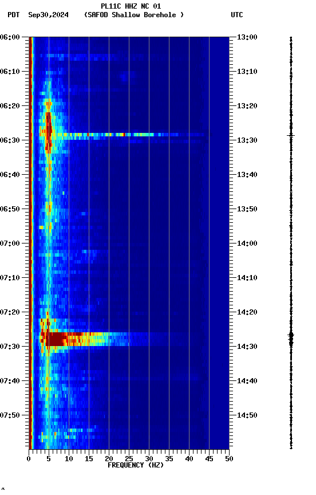Screen dimensions: 316x495
Task: Click the 20 Hz frequency axis label
Action: (x=109, y=459)
